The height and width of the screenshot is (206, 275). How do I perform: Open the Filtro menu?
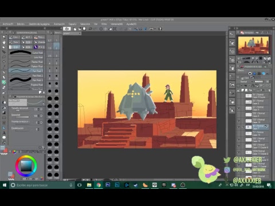click(x=104, y=24)
